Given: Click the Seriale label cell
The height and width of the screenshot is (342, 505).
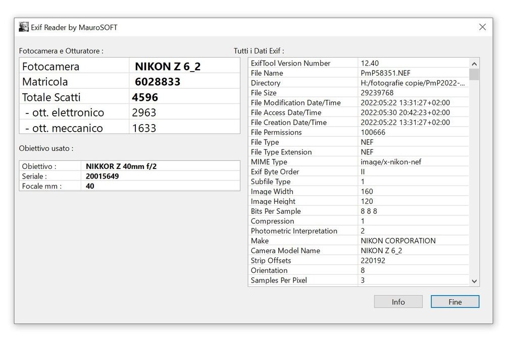Looking at the screenshot, I should (50, 176).
